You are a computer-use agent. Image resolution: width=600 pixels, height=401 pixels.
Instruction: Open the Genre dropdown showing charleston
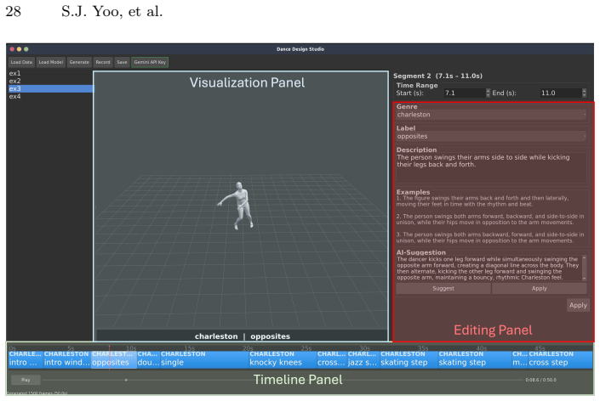click(492, 115)
